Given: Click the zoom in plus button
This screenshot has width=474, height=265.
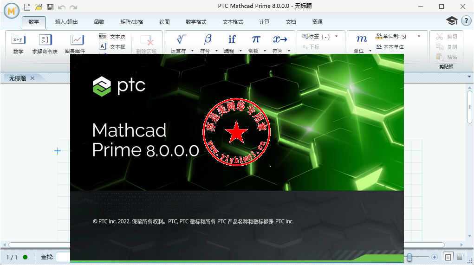Looking at the screenshot, I should (435, 257).
